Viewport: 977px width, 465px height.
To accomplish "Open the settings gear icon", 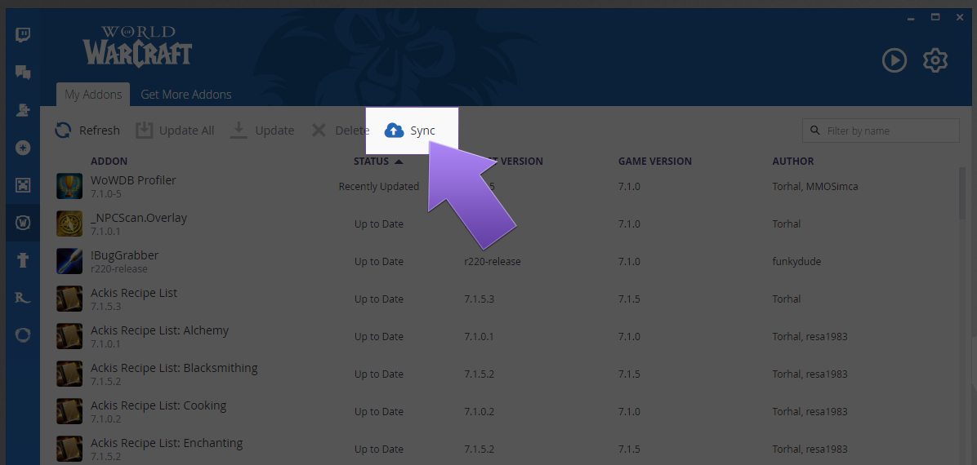I will 935,60.
